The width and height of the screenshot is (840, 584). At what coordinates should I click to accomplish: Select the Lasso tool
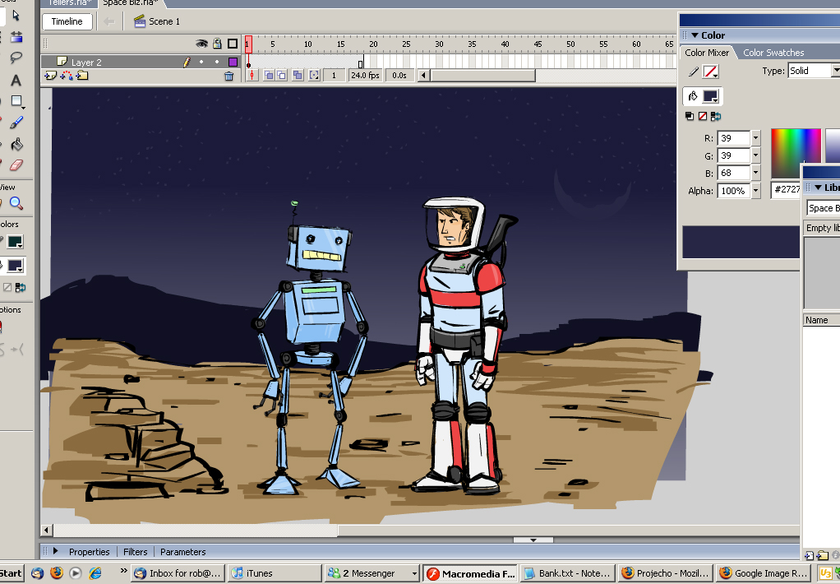point(16,58)
